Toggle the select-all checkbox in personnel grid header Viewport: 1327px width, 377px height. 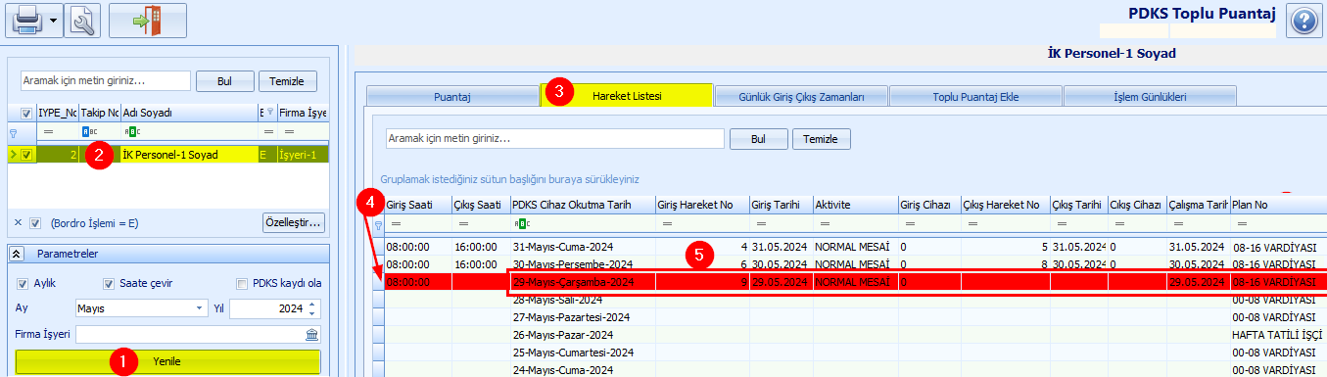(x=25, y=113)
